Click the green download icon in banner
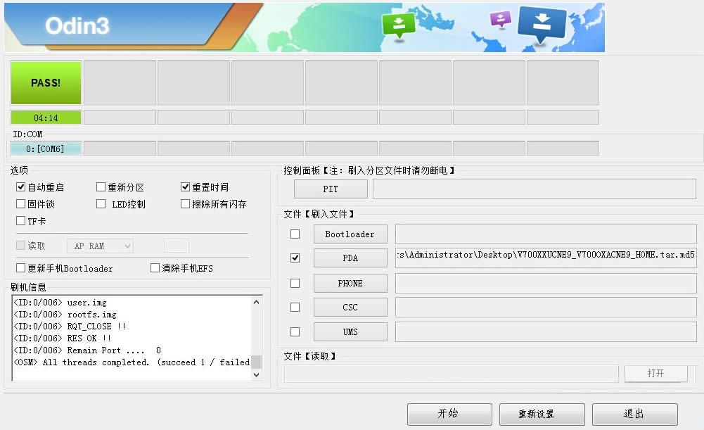Screen dimensions: 704x430 coord(399,27)
